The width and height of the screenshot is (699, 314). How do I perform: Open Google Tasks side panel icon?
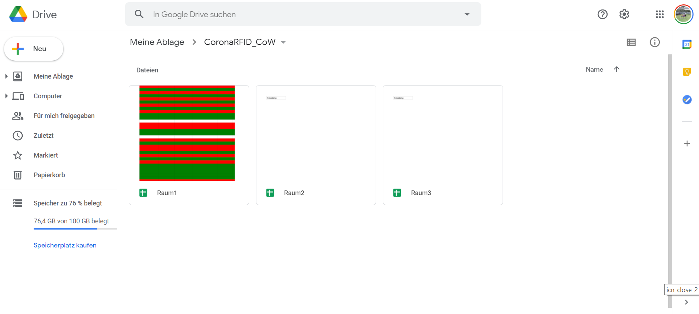point(687,99)
